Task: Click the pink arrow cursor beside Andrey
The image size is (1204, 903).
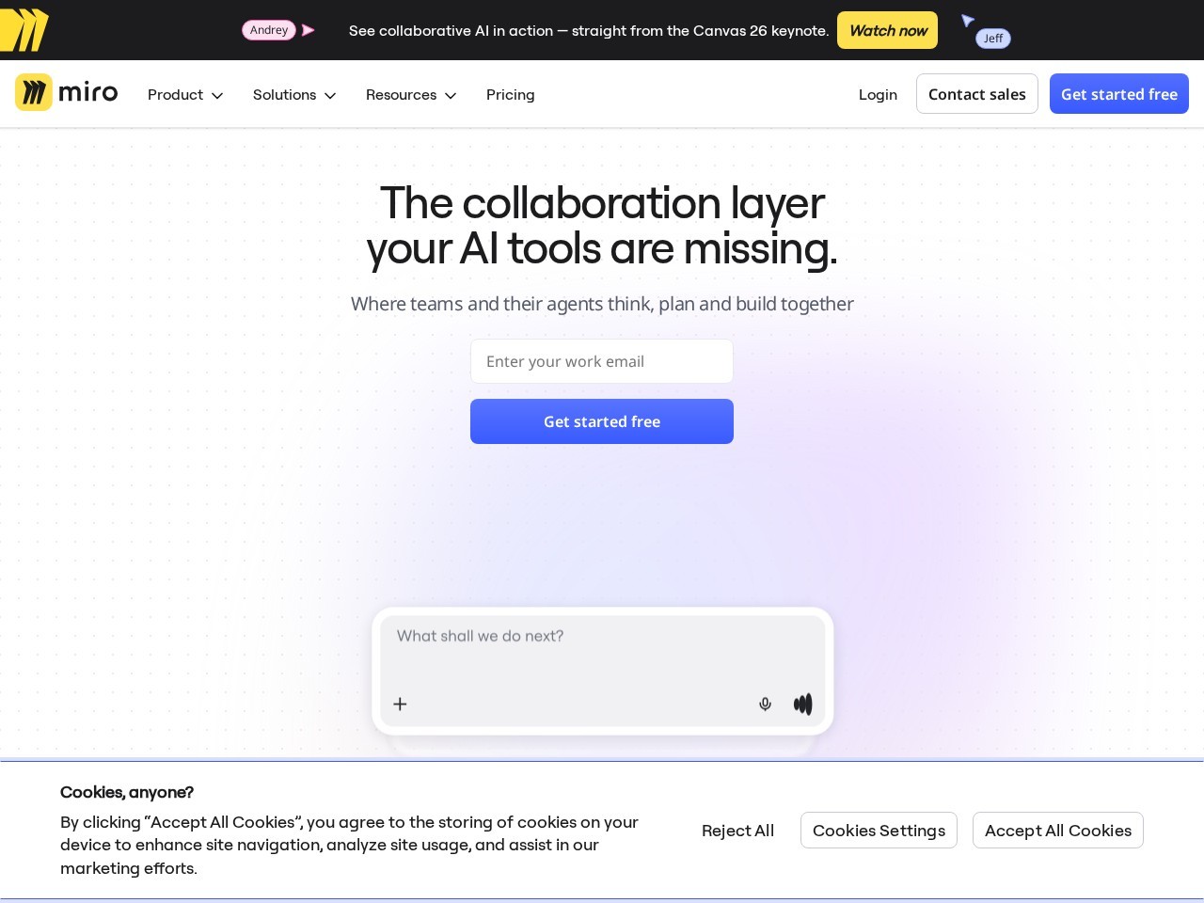Action: [308, 30]
